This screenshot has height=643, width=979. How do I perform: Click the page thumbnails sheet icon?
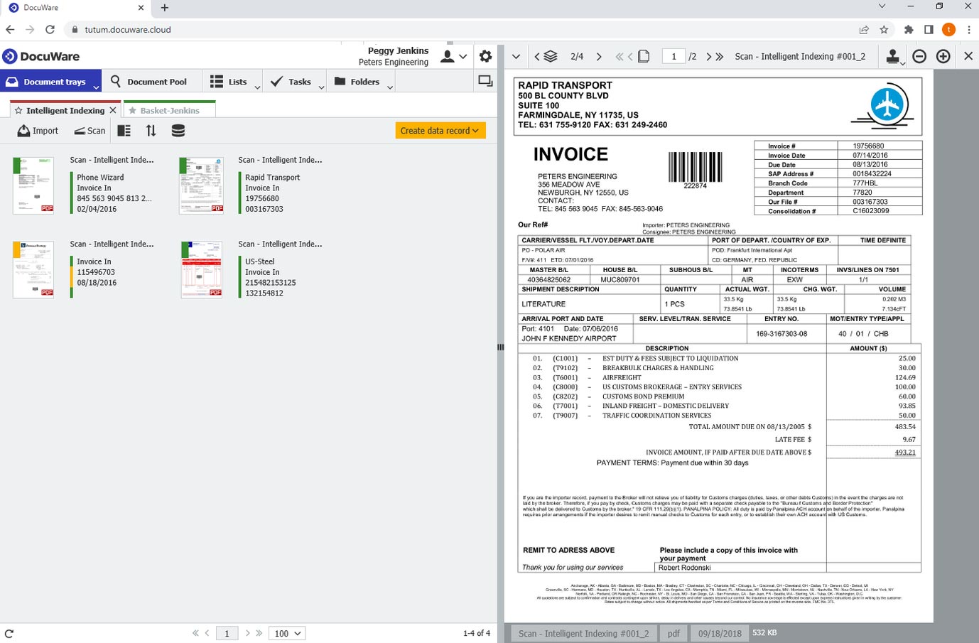[x=644, y=56]
